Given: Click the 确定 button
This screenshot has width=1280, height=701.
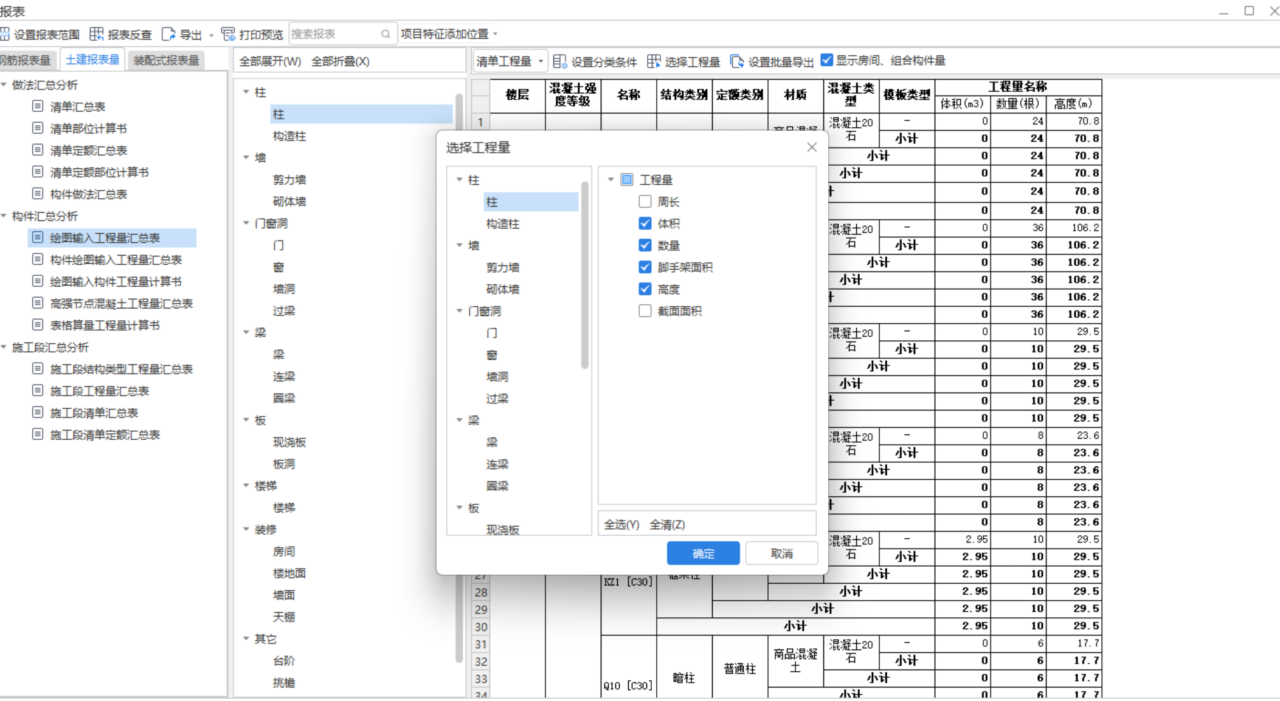Looking at the screenshot, I should 704,553.
